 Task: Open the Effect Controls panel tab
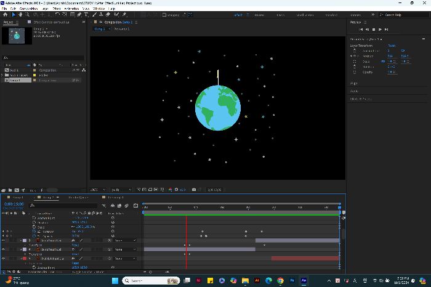click(51, 22)
